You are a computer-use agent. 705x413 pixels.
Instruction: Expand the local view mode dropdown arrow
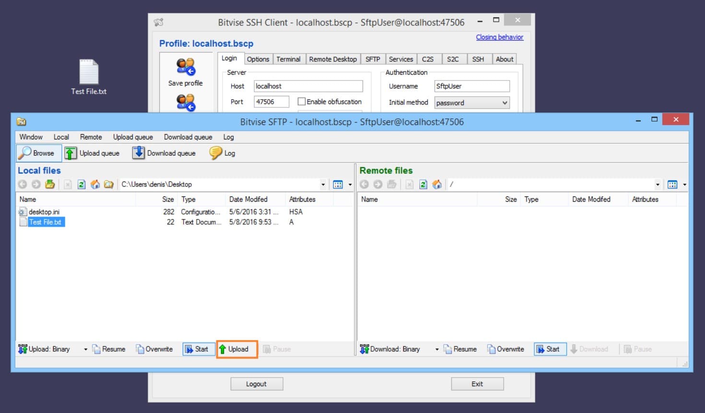tap(350, 184)
